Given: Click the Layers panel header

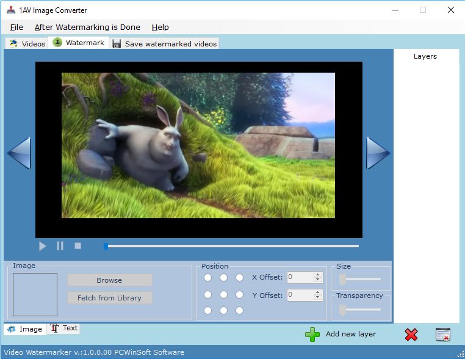Looking at the screenshot, I should point(425,56).
